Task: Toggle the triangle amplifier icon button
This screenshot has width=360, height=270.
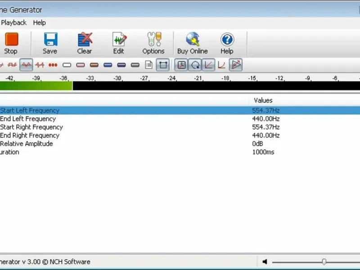Action: tap(236, 65)
